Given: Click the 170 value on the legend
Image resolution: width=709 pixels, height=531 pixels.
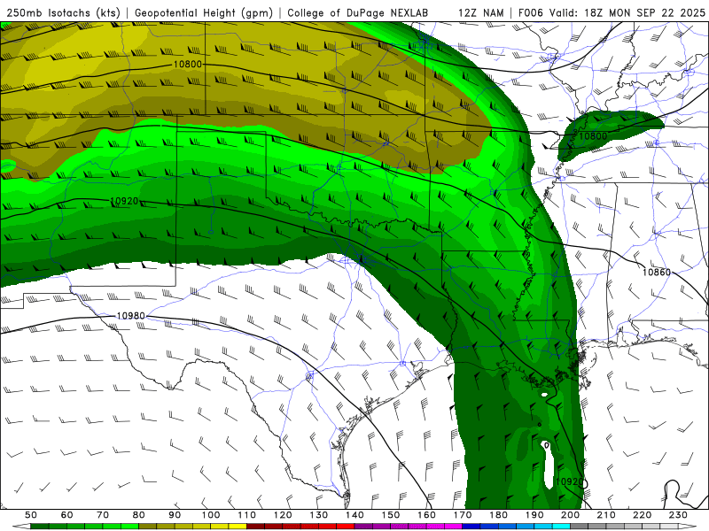Looking at the screenshot, I should 462,515.
